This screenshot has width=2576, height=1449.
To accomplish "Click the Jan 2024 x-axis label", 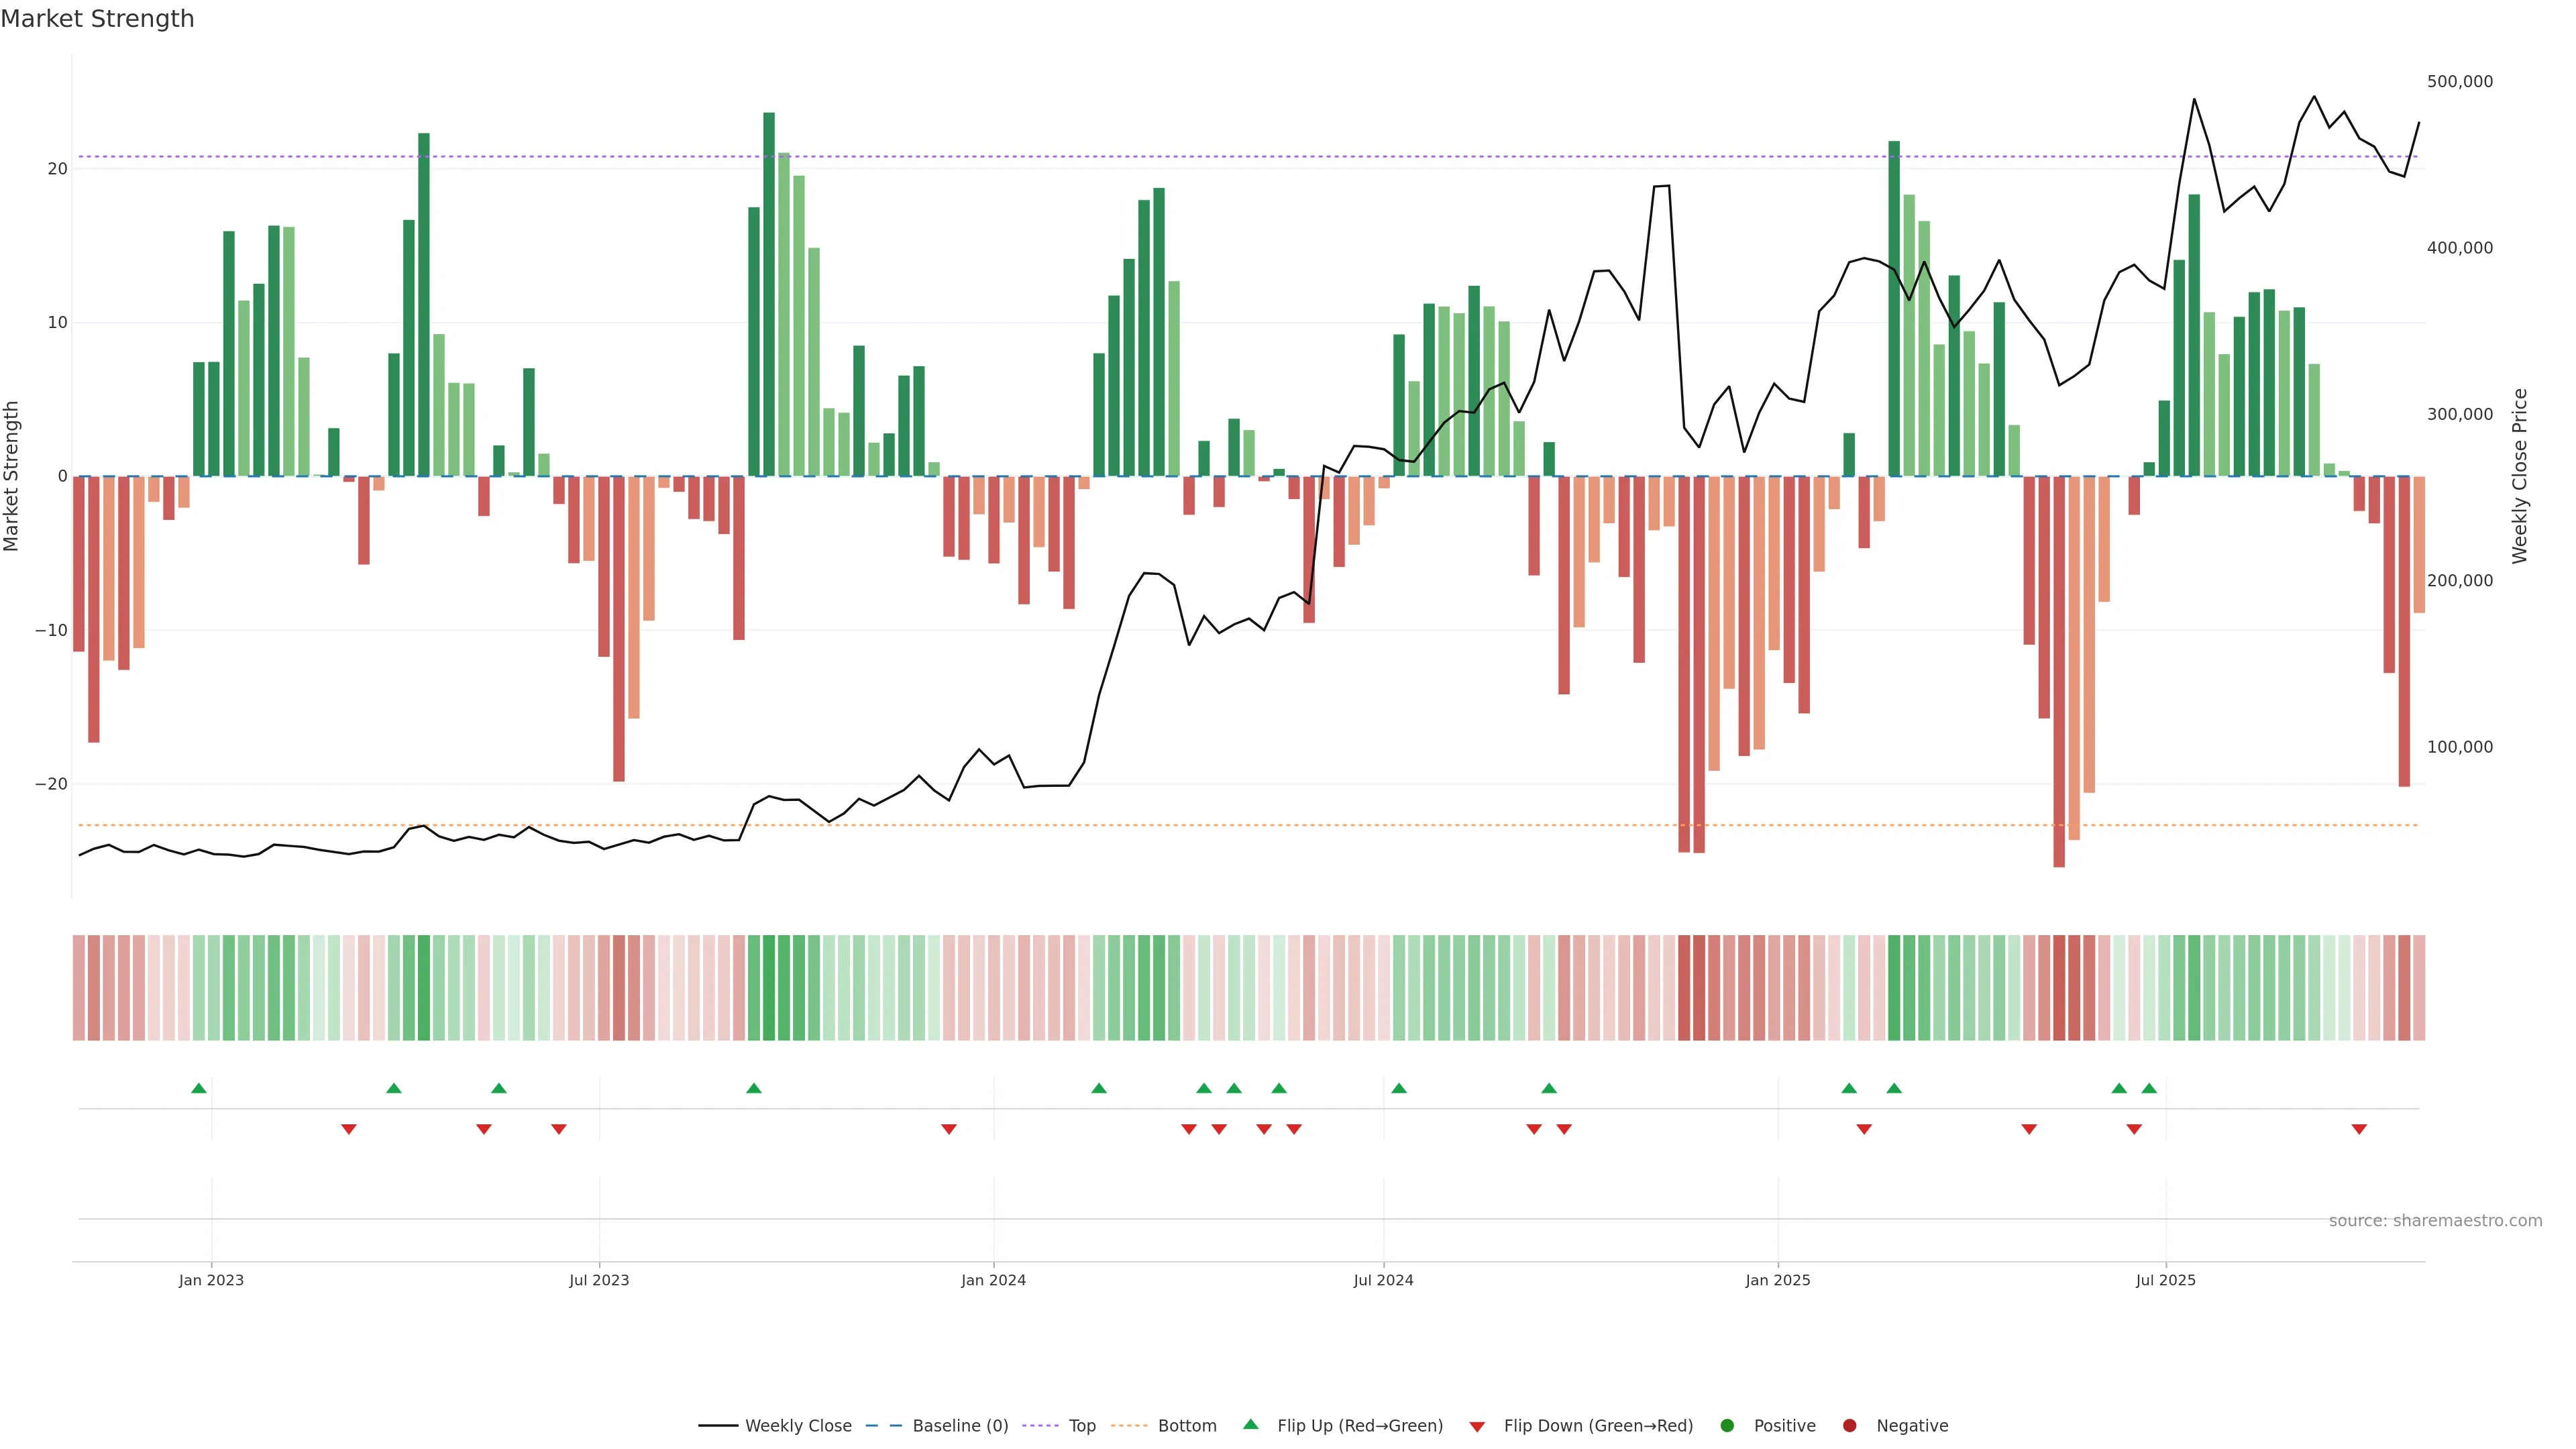I will 993,1280.
